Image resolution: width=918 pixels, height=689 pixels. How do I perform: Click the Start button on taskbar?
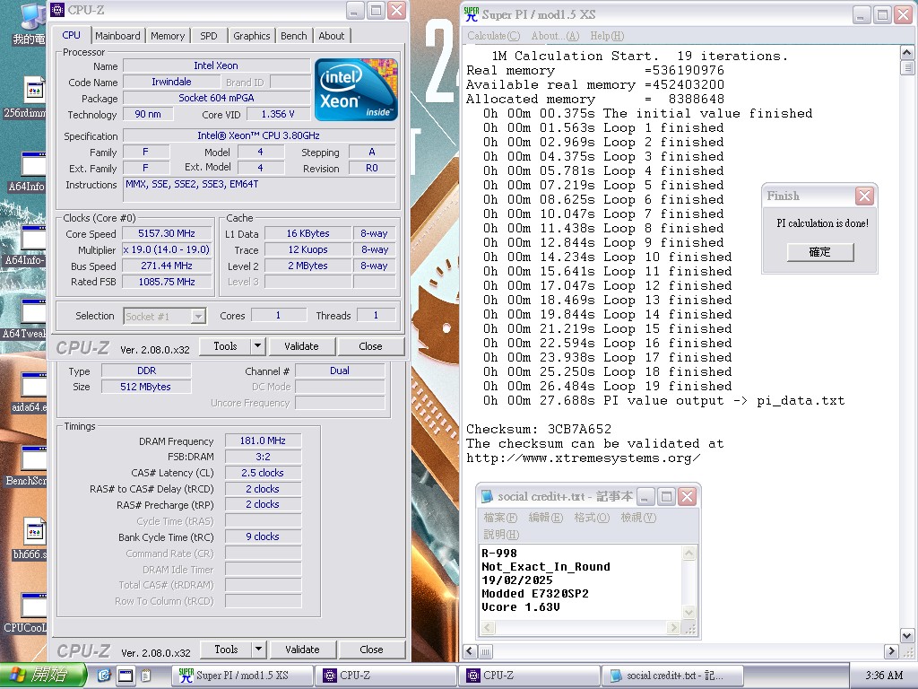pos(43,676)
